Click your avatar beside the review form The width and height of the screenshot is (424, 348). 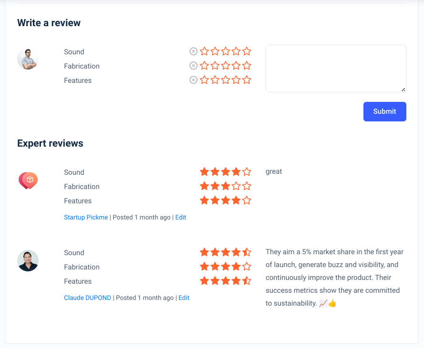[x=28, y=60]
